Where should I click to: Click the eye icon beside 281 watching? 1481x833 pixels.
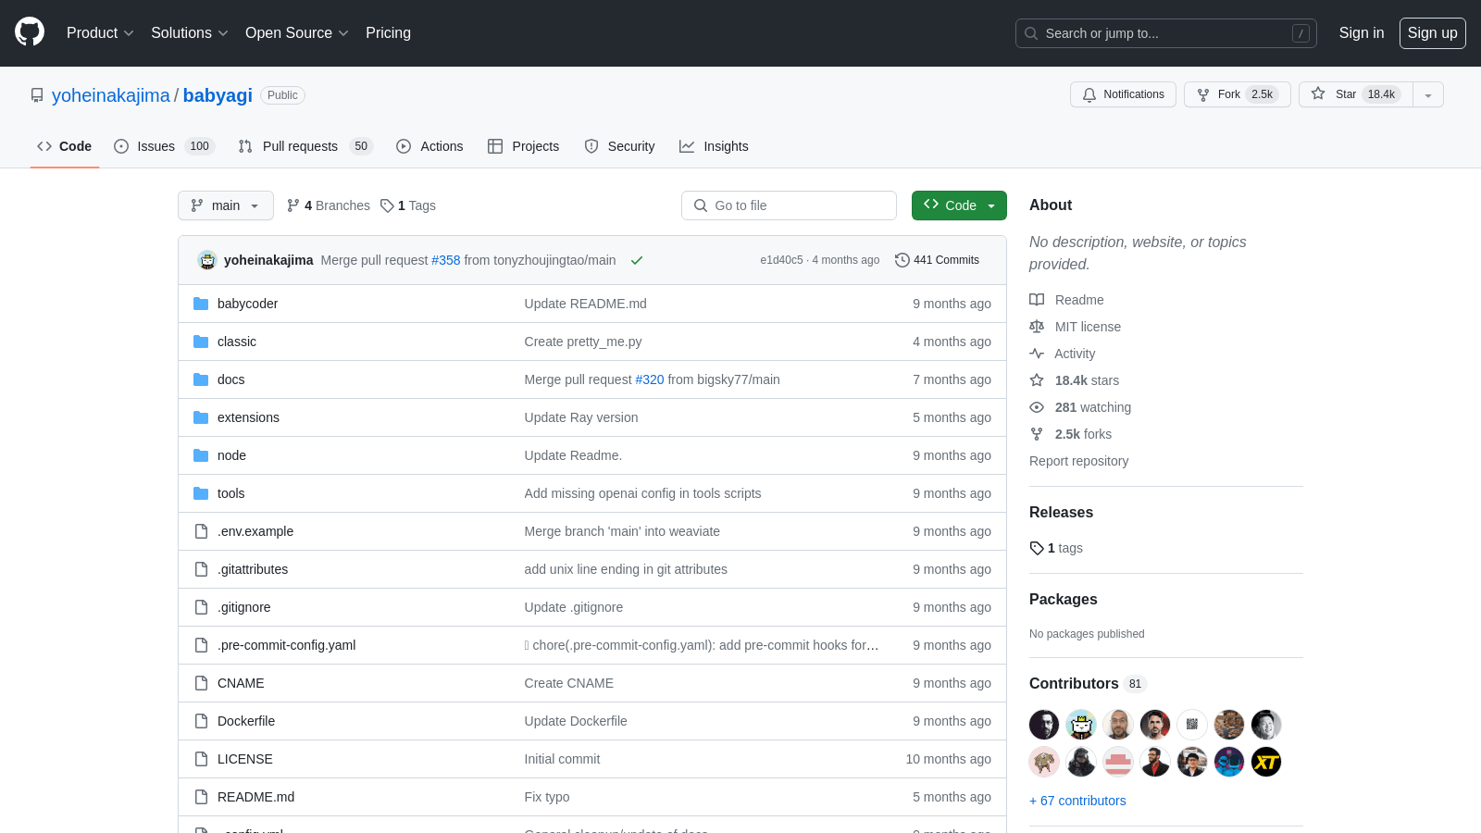pyautogui.click(x=1037, y=407)
